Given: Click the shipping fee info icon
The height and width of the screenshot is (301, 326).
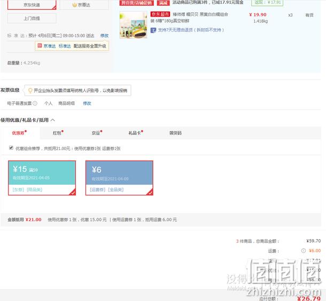Looking at the screenshot, I should click(x=304, y=251).
